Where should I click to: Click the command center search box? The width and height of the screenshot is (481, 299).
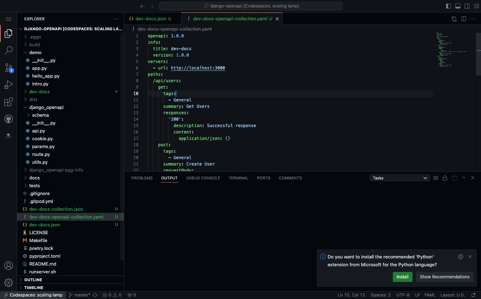click(251, 6)
